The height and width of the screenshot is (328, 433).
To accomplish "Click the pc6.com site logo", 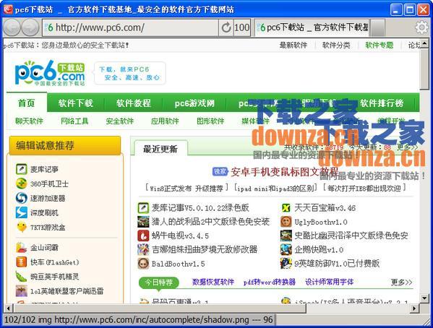I will 50,73.
